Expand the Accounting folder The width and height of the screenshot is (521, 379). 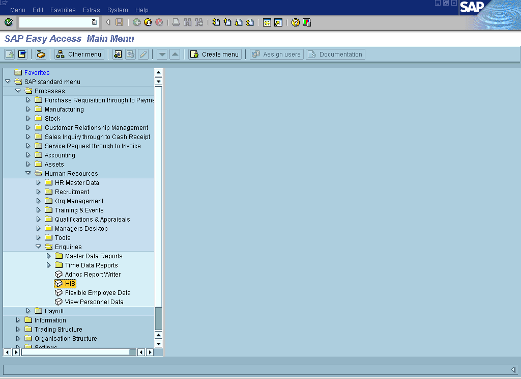point(28,155)
